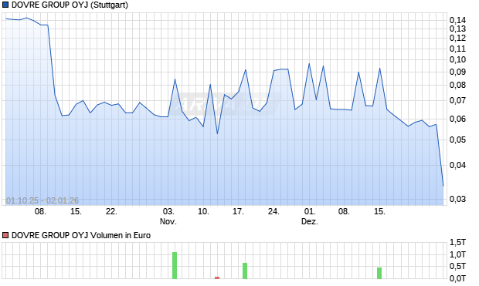Click the 0,14 price axis label
Screen dimensions: 479x286
click(457, 20)
